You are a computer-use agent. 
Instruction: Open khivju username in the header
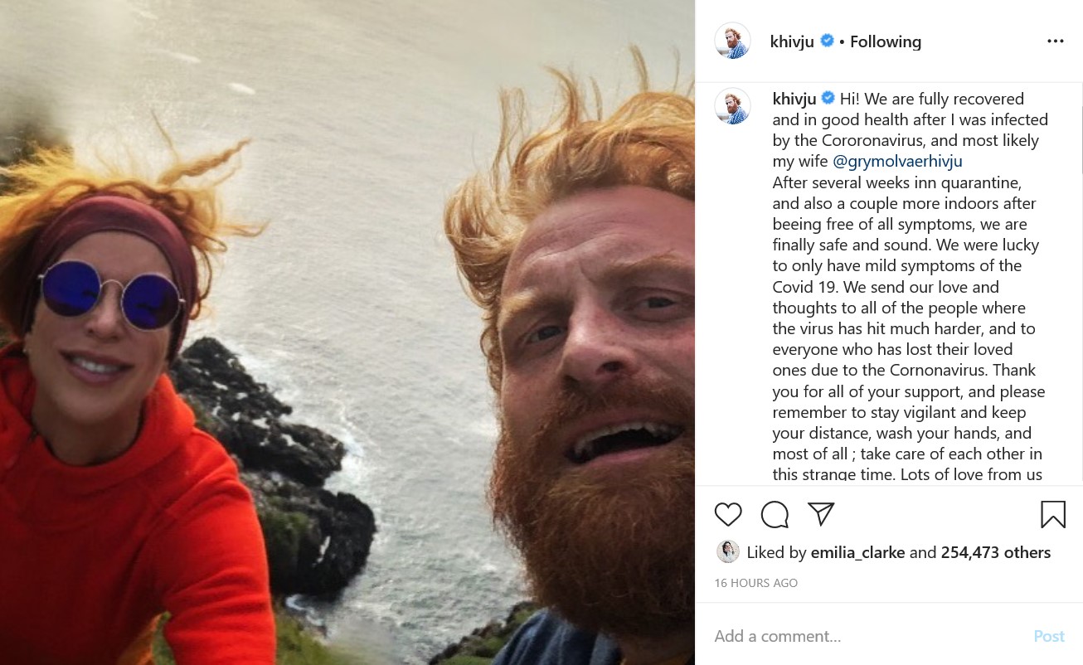(x=792, y=41)
